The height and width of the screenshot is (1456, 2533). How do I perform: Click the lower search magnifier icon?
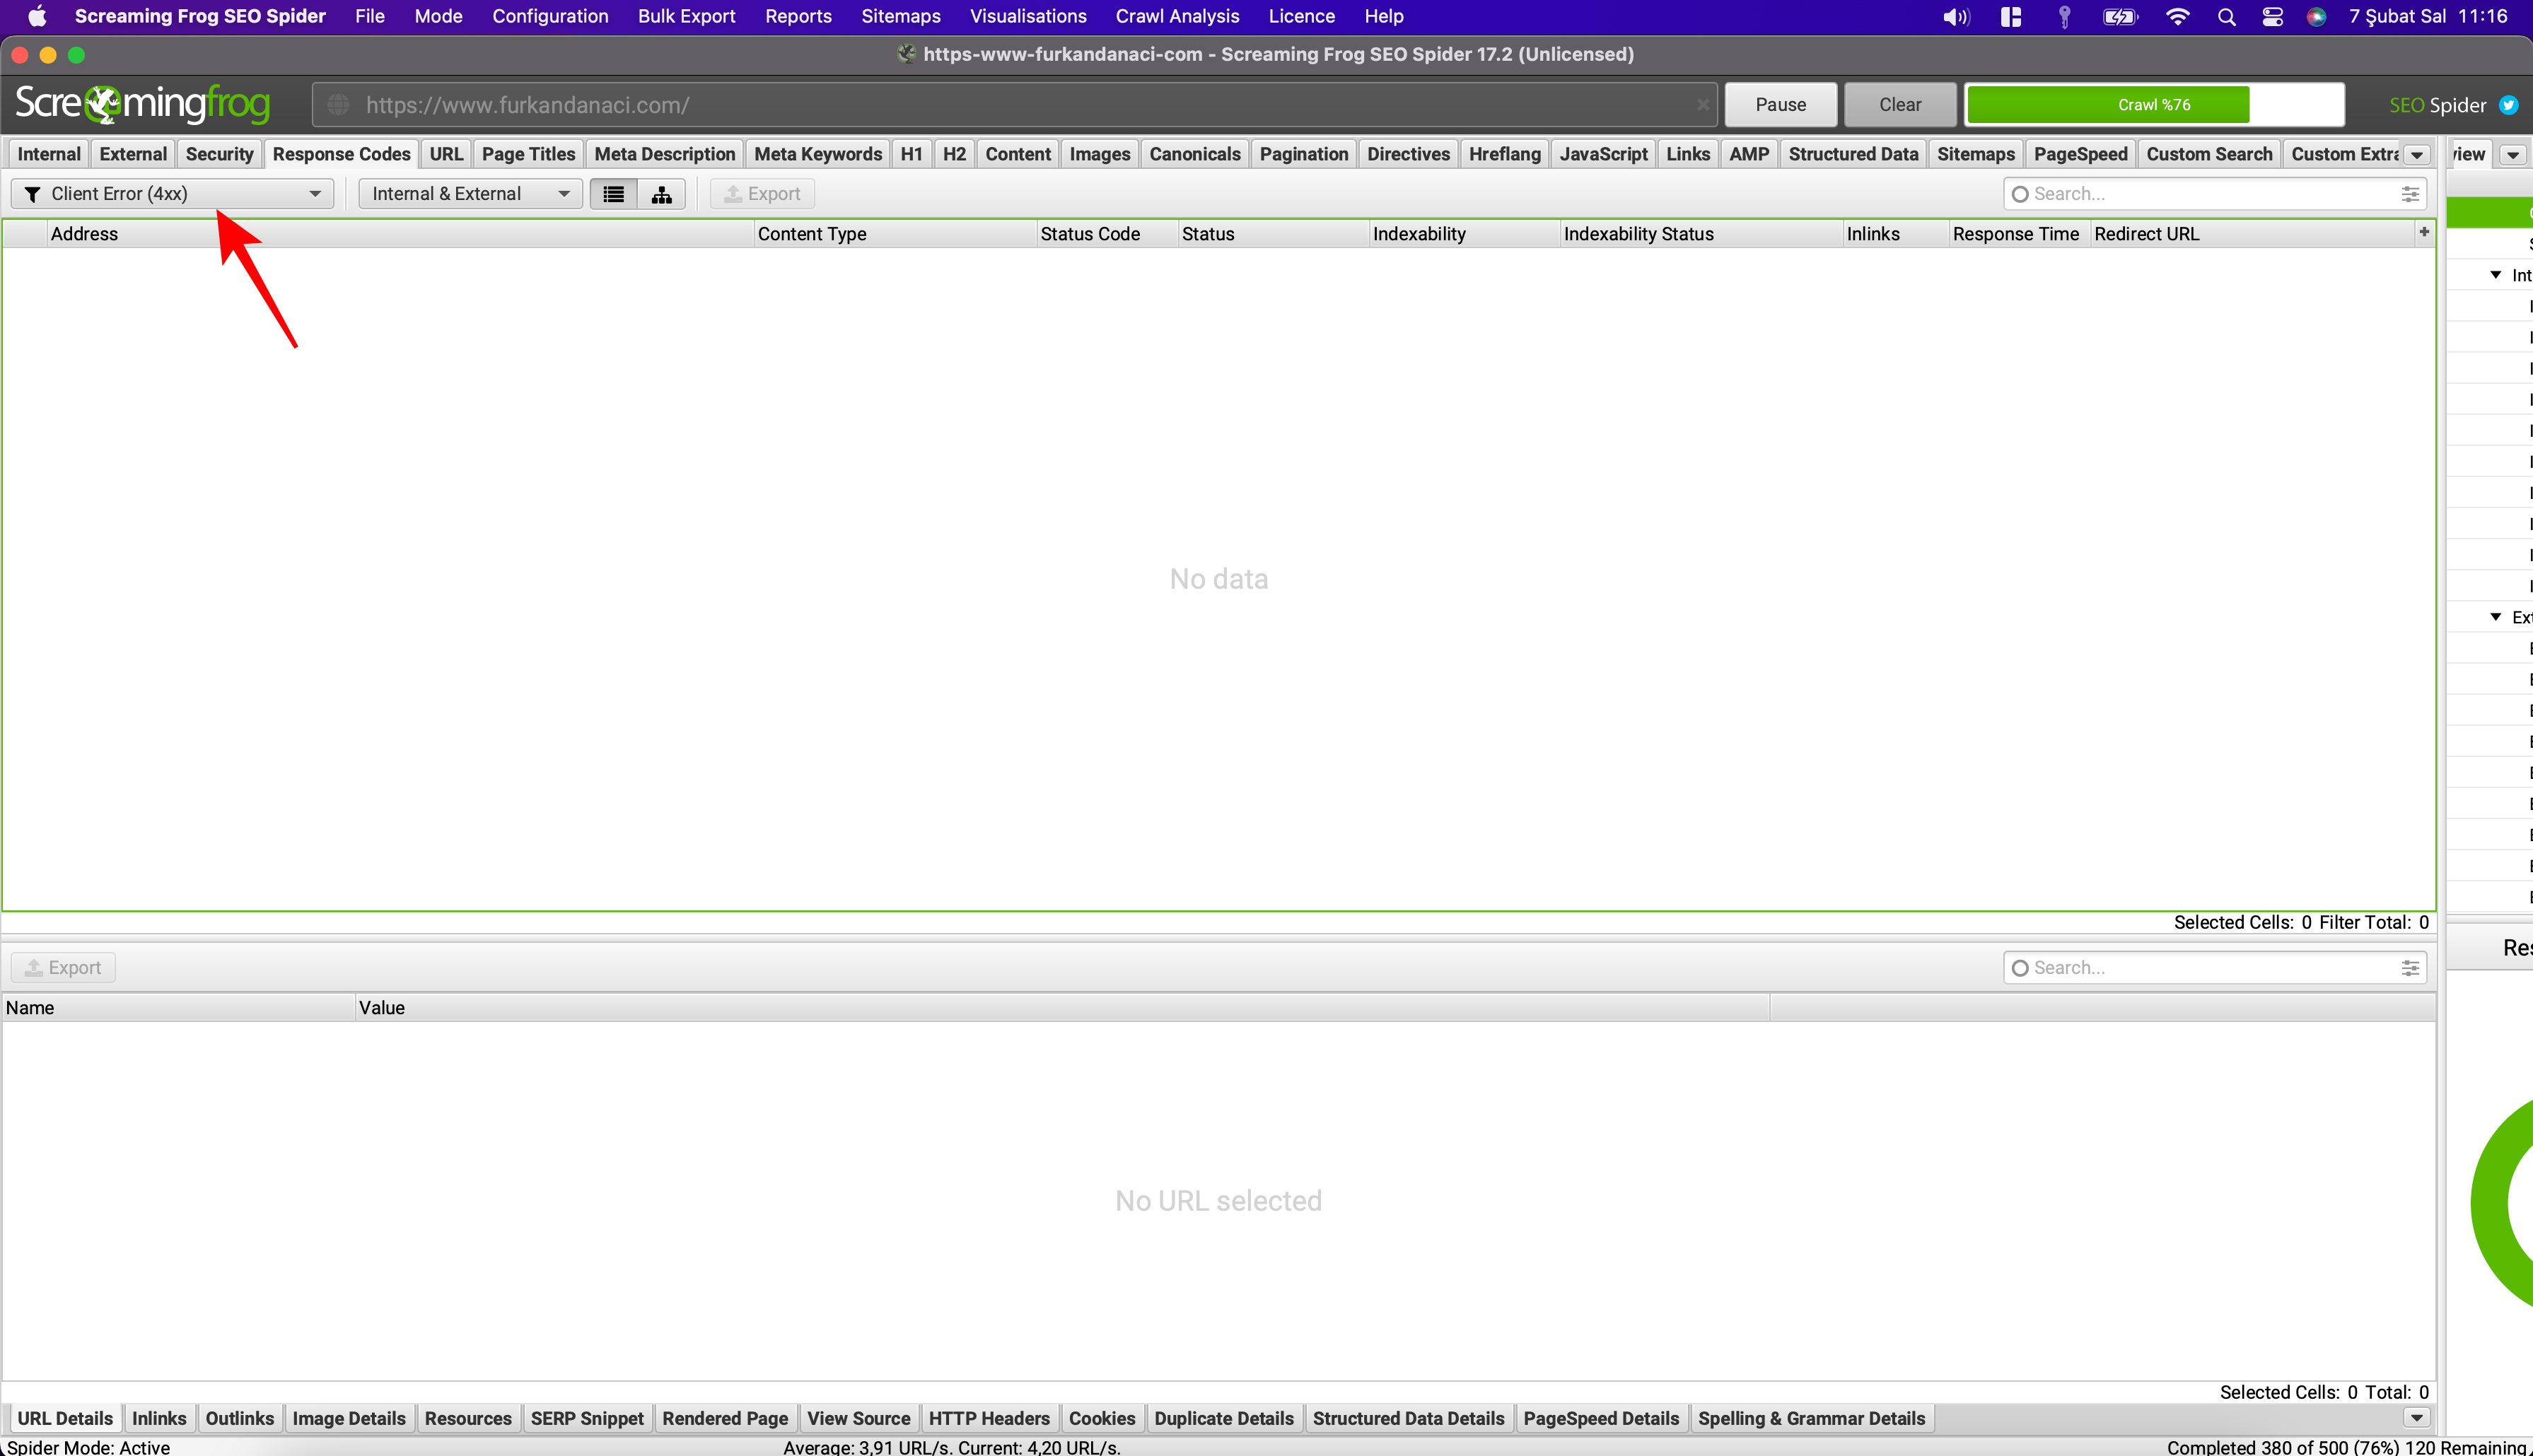[x=2020, y=968]
